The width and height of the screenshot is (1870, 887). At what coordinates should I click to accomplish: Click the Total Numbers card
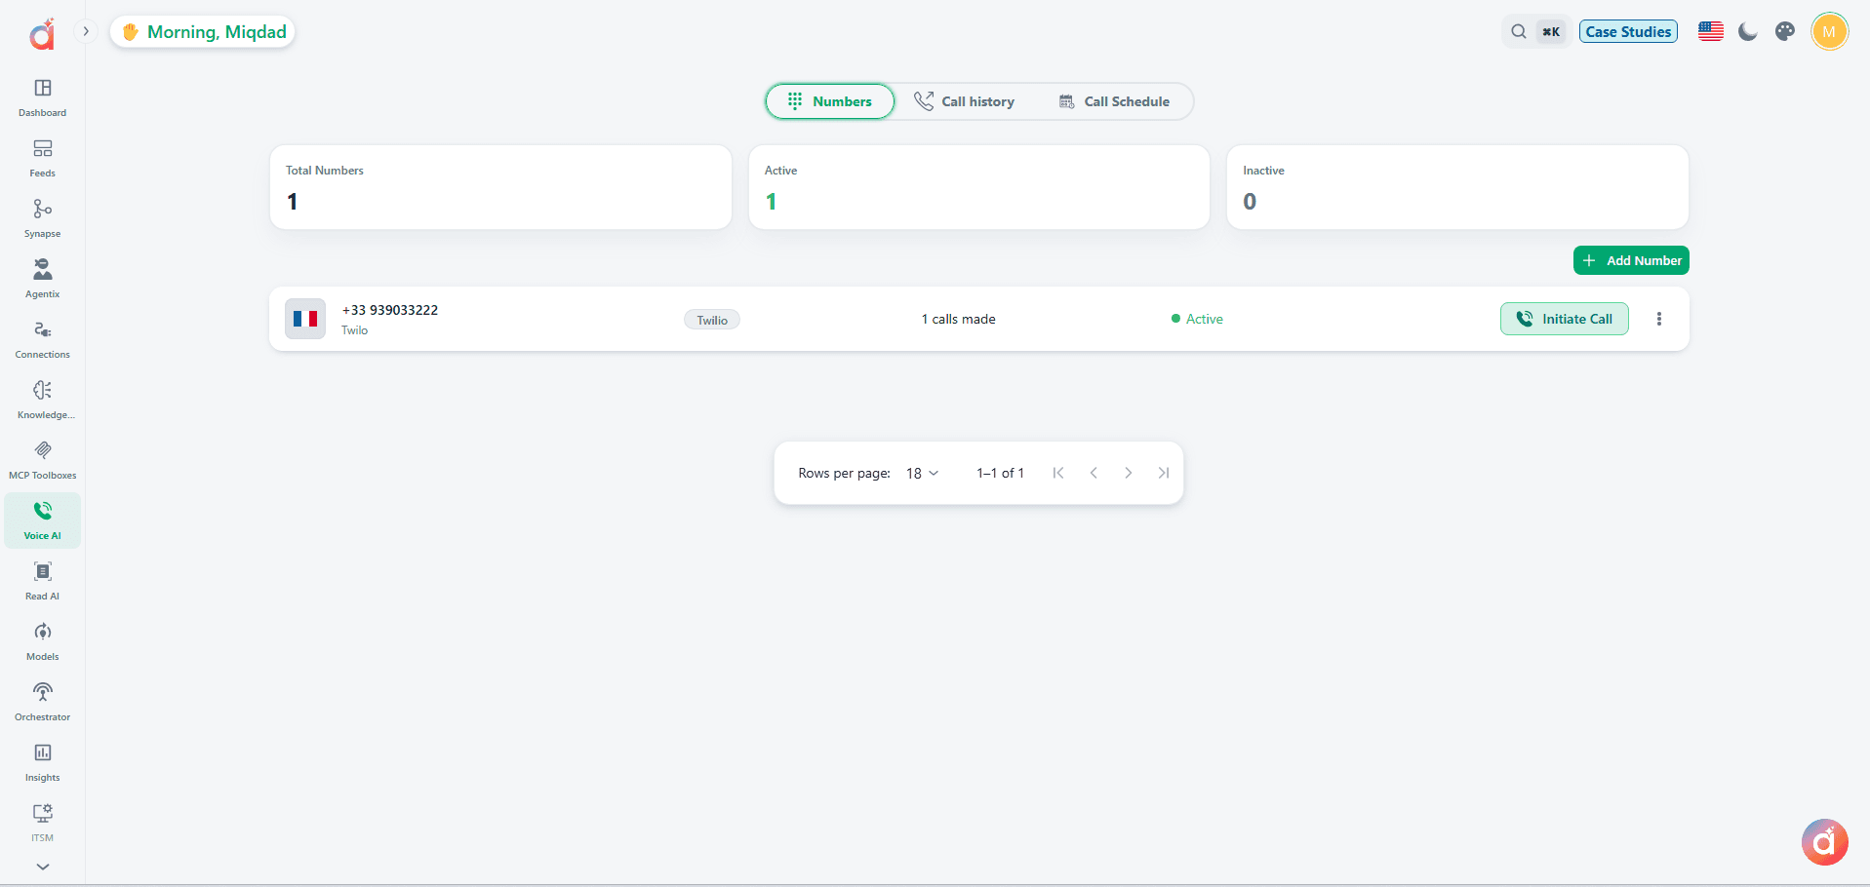pos(500,187)
